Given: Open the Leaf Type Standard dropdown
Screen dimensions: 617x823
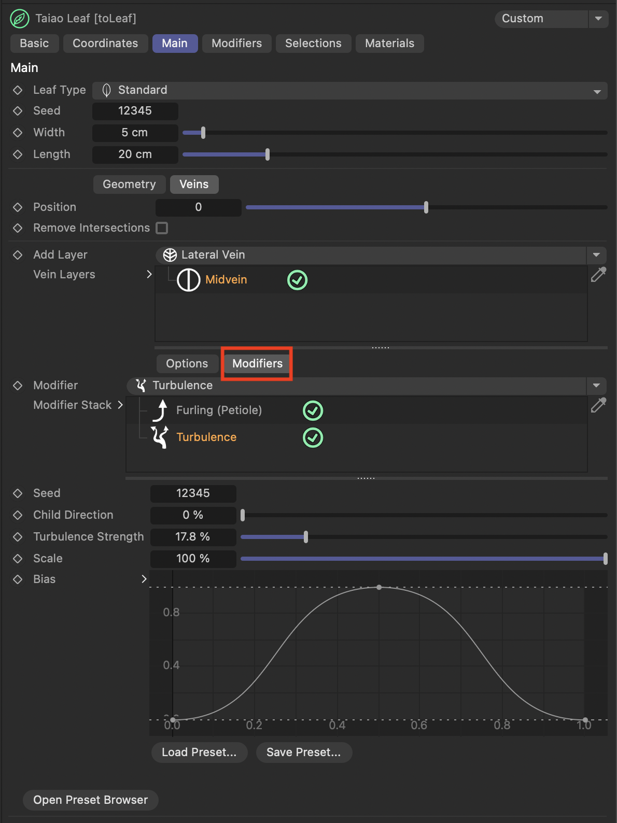Looking at the screenshot, I should click(350, 90).
